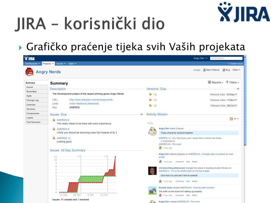Screen dimensions: 271x203
Task: Click the green icon below ANERDS-63 Pro Level
Action: [x=160, y=148]
